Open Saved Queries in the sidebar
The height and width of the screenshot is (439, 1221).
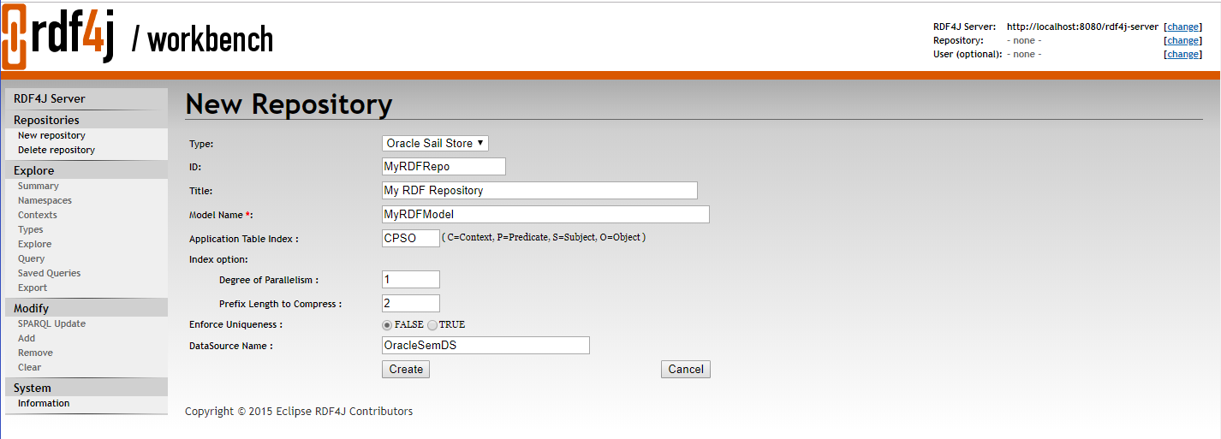tap(50, 273)
